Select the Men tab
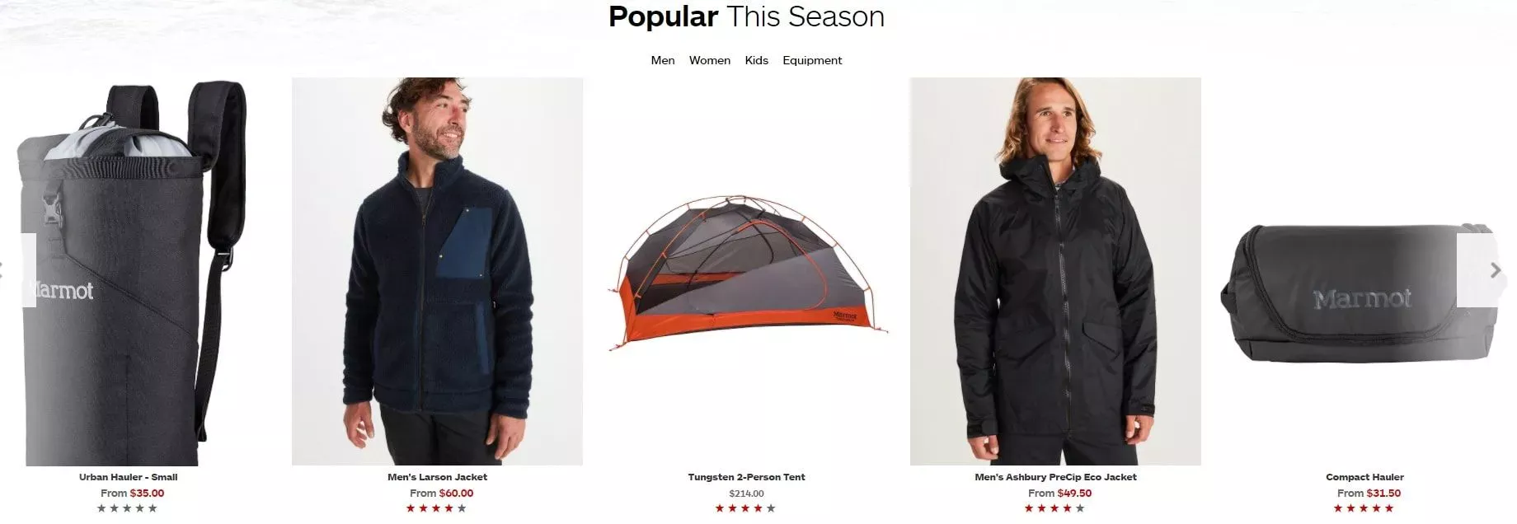This screenshot has height=524, width=1517. pos(663,60)
